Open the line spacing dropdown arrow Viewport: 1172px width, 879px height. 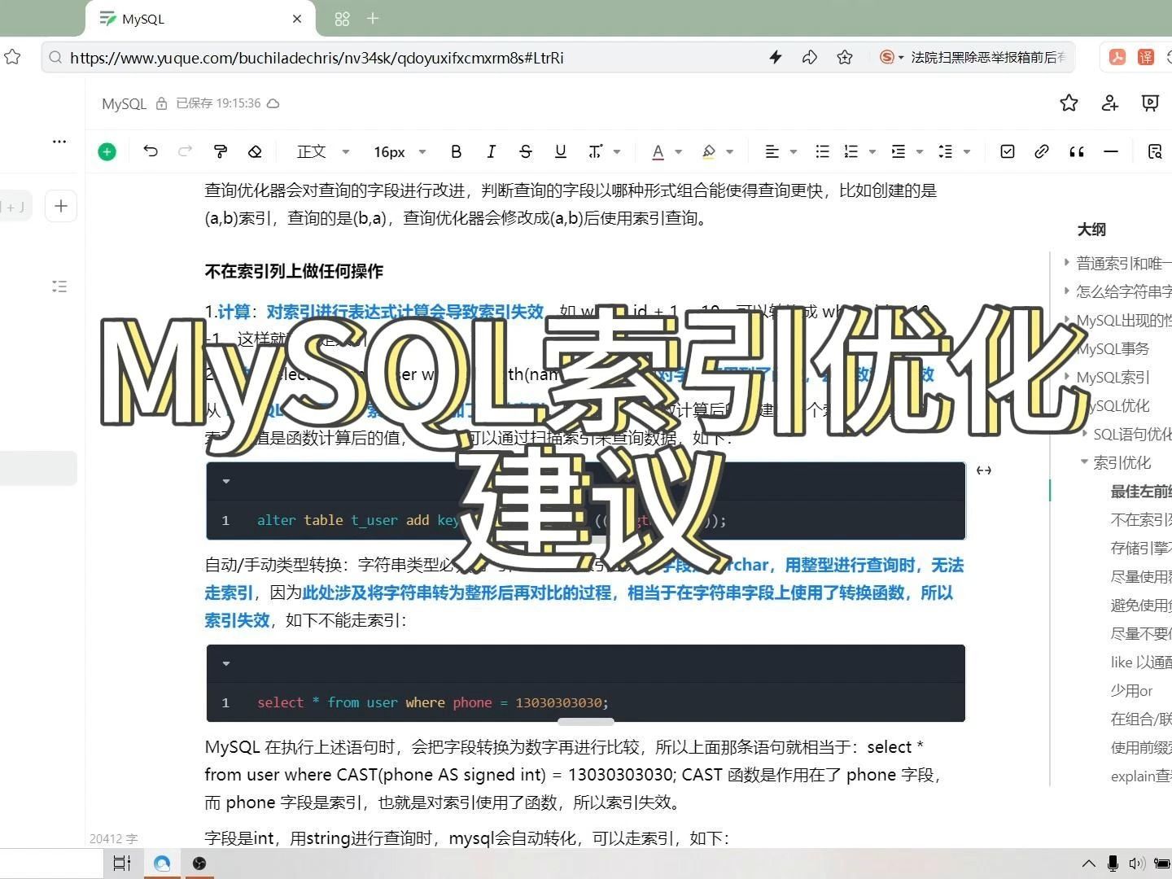pos(967,151)
